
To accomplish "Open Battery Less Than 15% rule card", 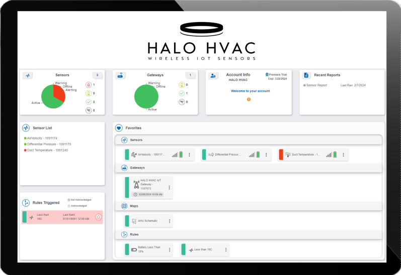I will pos(148,249).
